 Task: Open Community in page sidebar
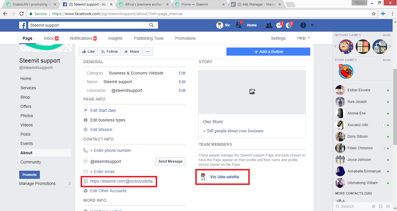tap(31, 162)
